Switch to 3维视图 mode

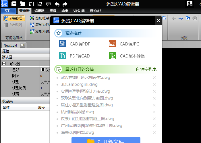pos(13,25)
